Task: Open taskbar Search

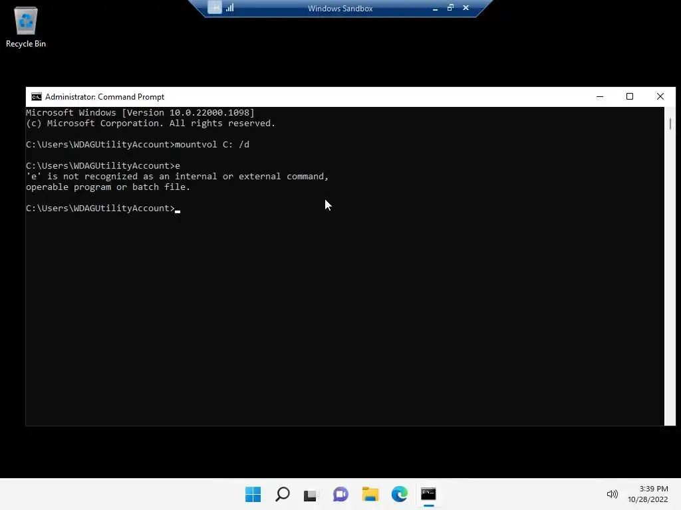Action: click(282, 494)
